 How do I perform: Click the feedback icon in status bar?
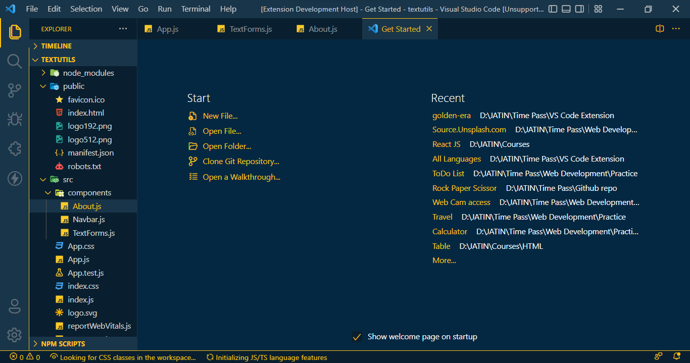pyautogui.click(x=659, y=357)
